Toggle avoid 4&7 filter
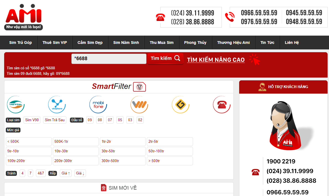The height and width of the screenshot is (196, 329). [x=41, y=173]
